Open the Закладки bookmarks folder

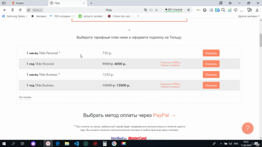click(x=39, y=16)
